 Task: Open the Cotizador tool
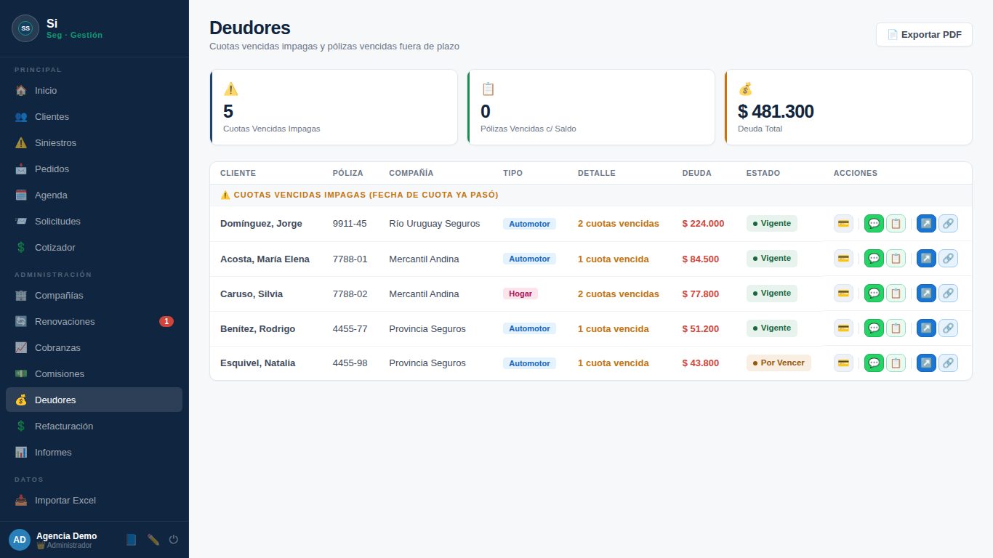(94, 248)
